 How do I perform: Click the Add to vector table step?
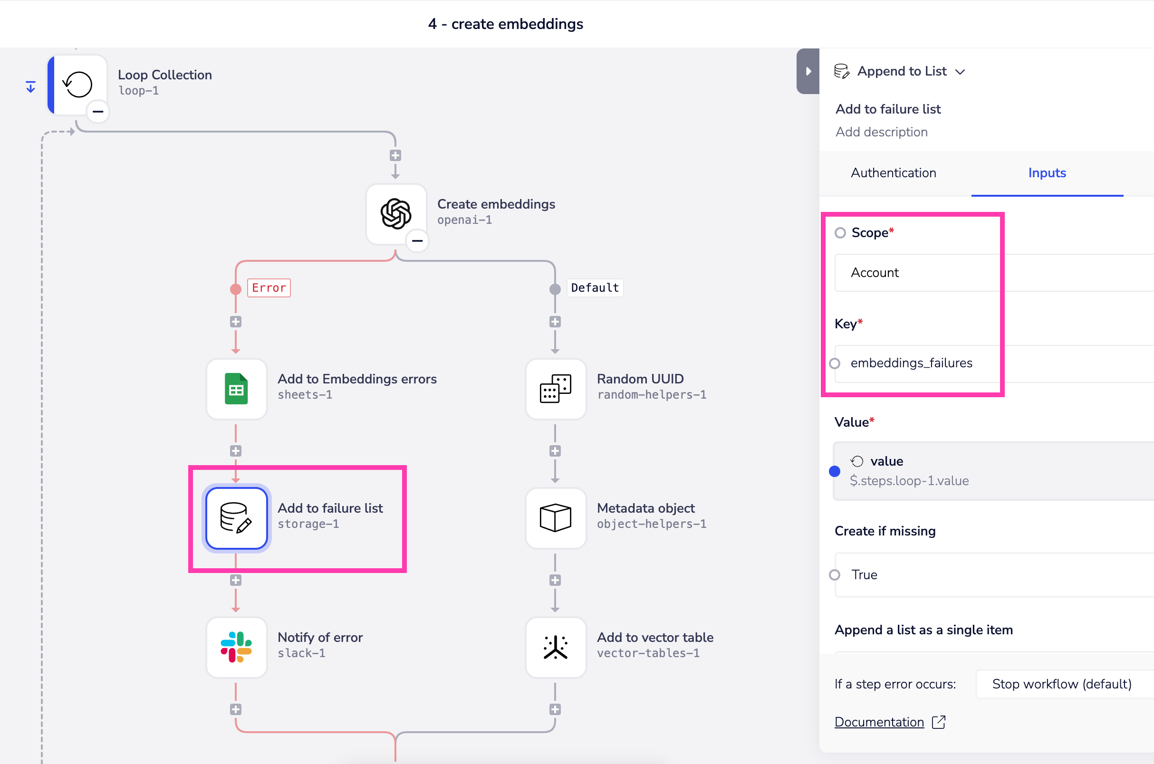pyautogui.click(x=556, y=647)
